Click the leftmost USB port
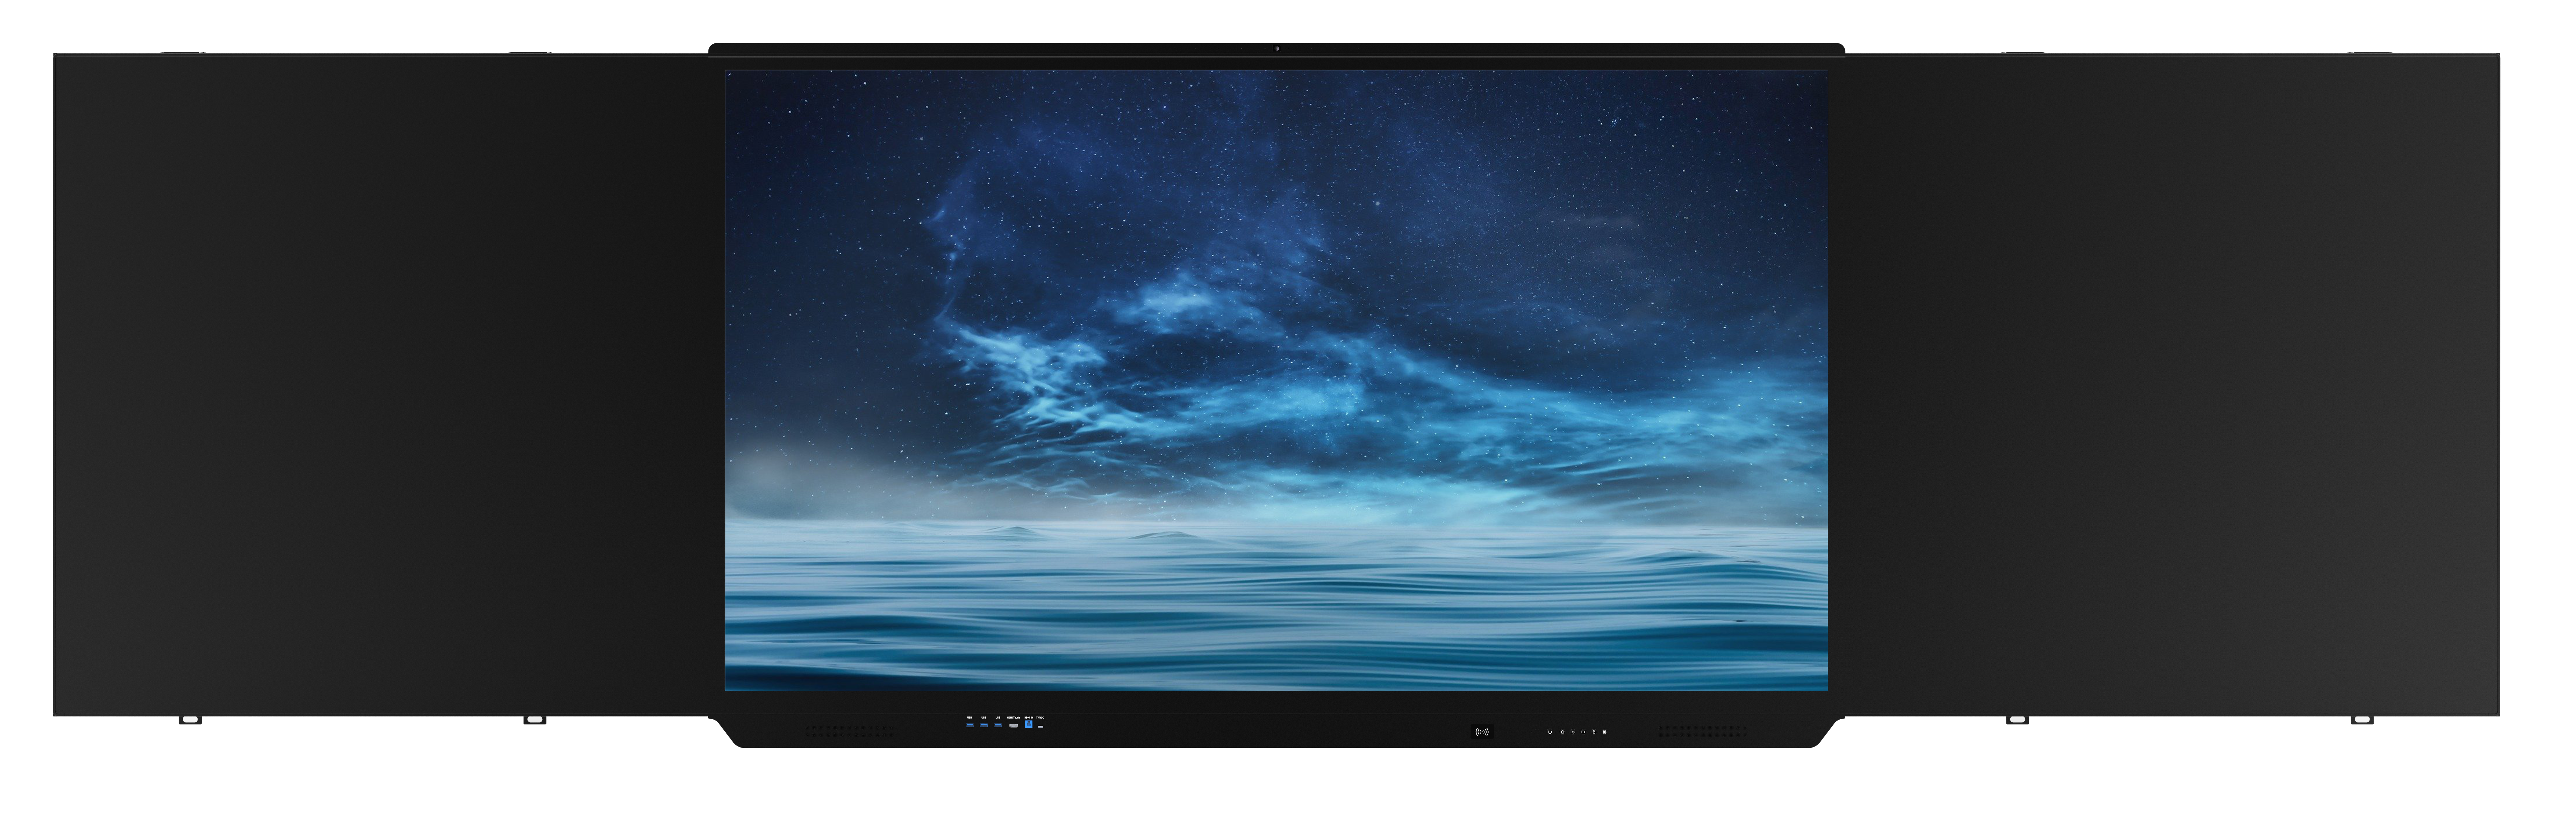Image resolution: width=2576 pixels, height=814 pixels. point(970,725)
